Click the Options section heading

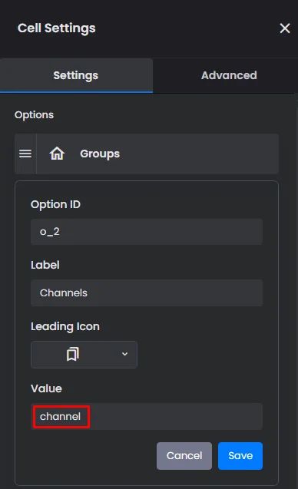tap(34, 115)
